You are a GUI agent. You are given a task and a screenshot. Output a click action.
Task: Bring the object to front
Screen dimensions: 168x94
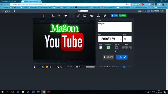click(x=58, y=67)
